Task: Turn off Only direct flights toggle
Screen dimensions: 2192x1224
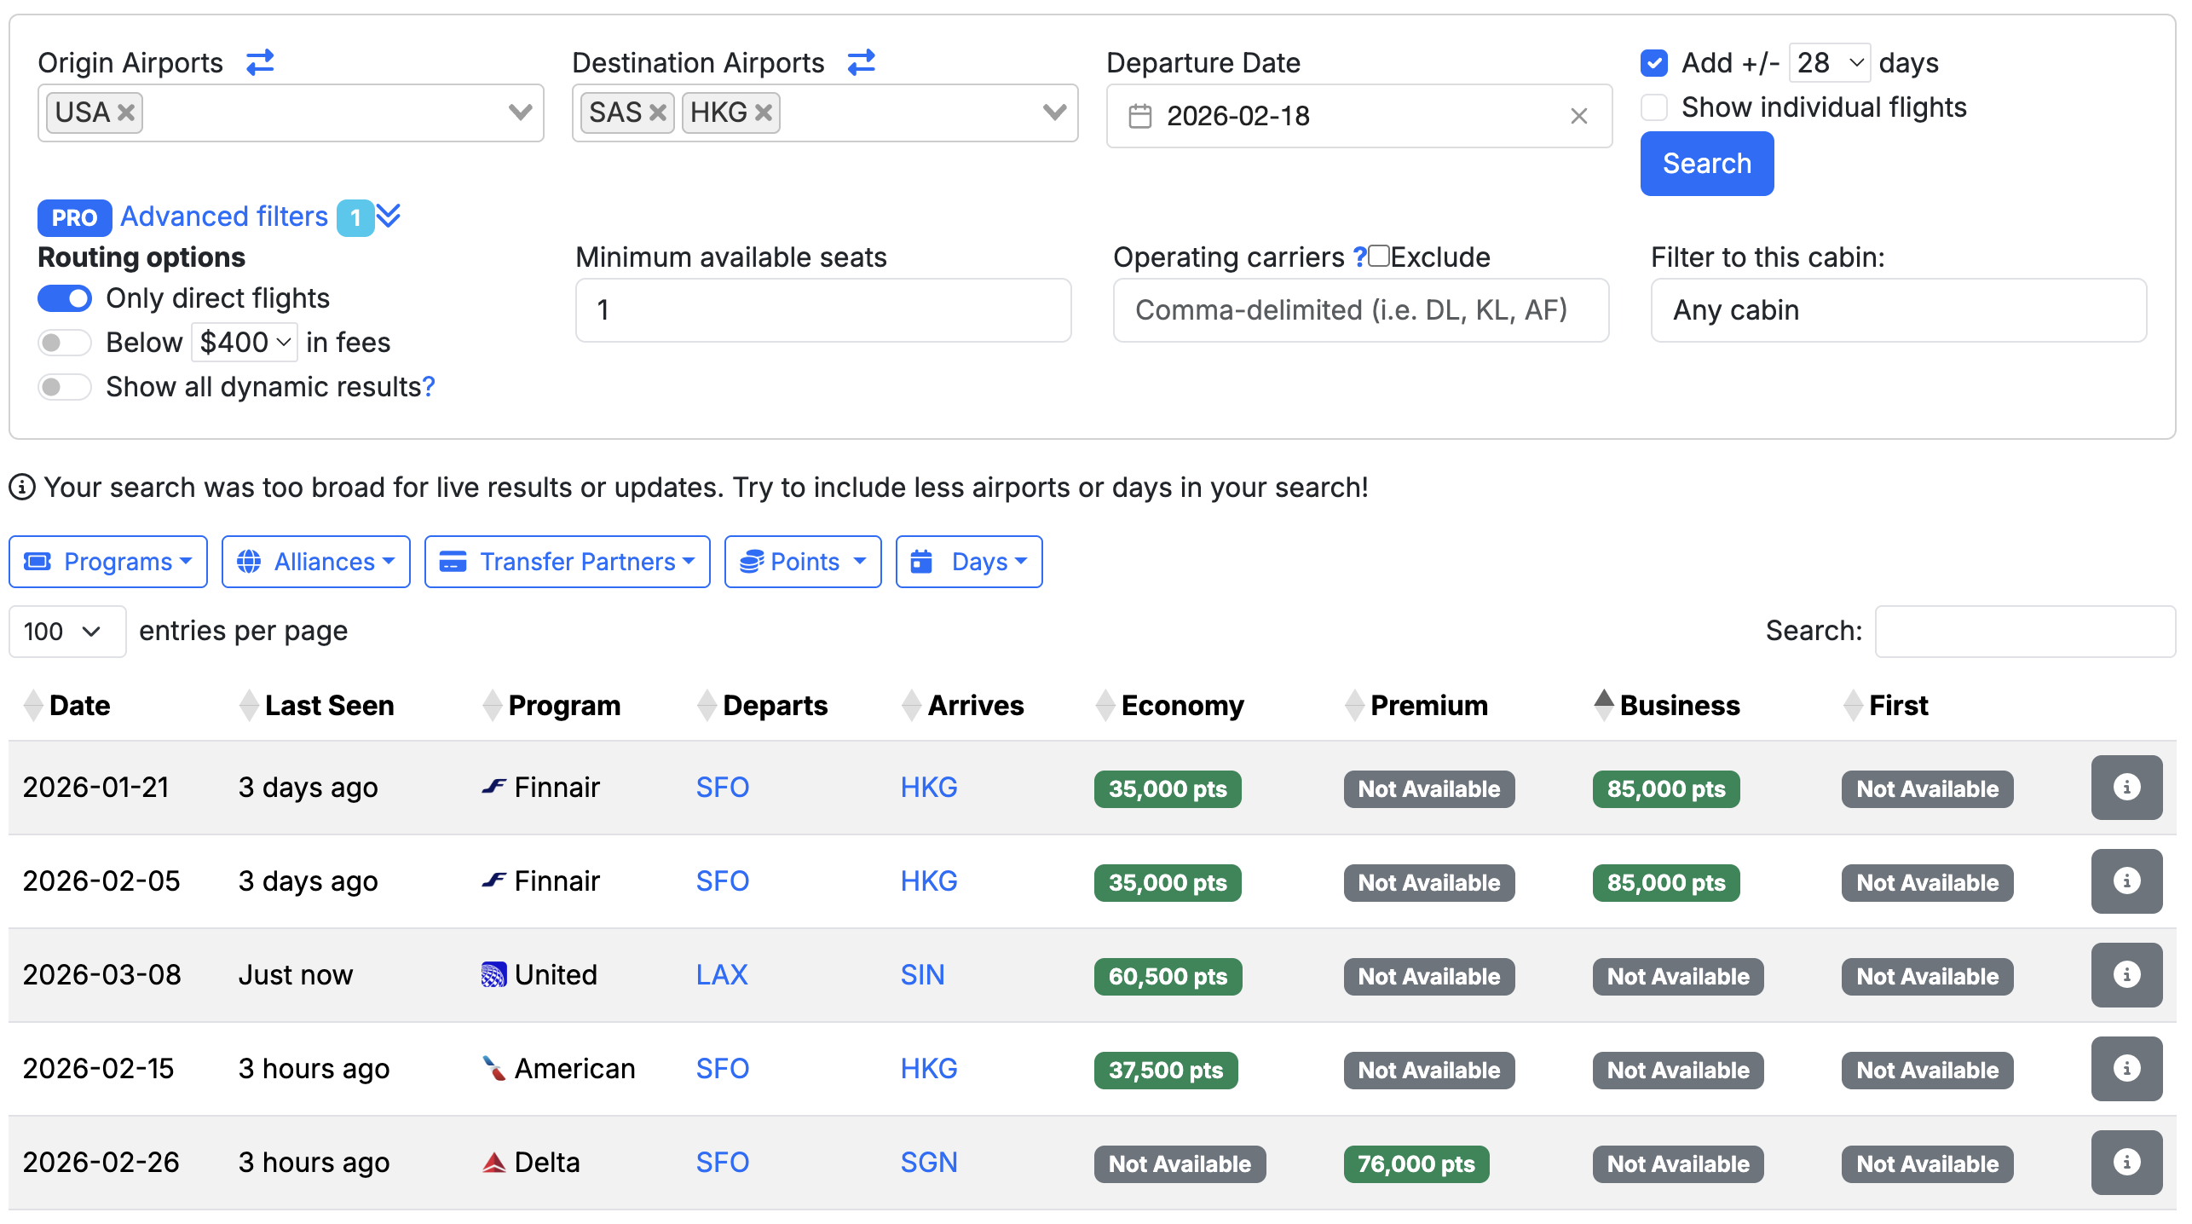Action: point(65,298)
